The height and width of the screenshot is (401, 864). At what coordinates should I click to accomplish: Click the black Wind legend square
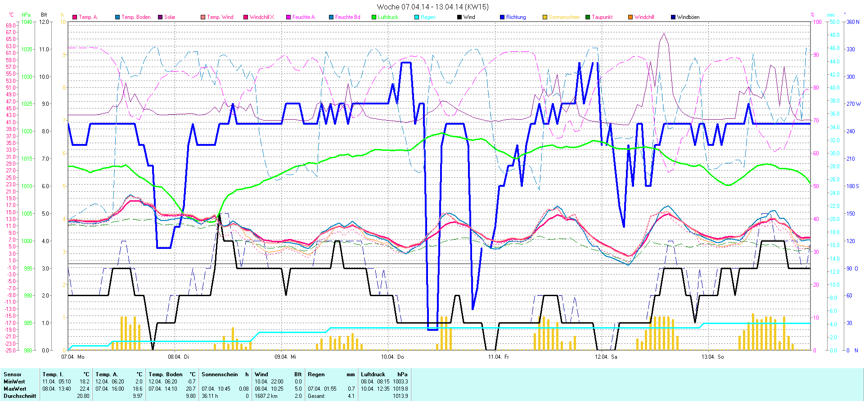tap(459, 17)
